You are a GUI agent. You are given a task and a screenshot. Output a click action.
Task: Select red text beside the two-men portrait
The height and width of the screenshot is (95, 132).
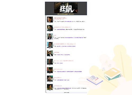click(63, 27)
